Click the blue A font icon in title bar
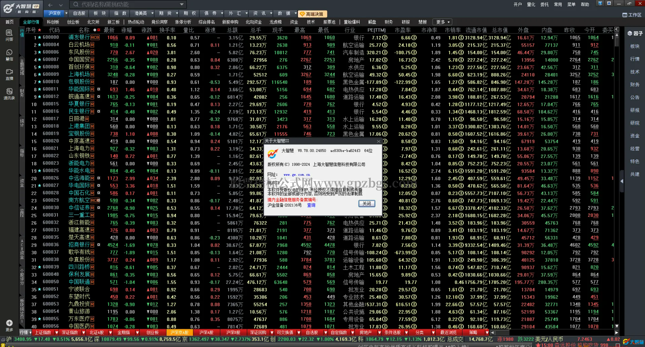 point(609,3)
